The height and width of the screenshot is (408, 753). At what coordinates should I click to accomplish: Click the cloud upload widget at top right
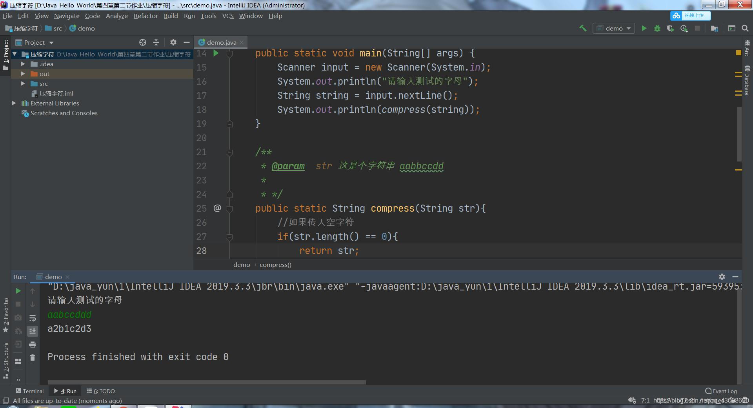click(x=690, y=16)
